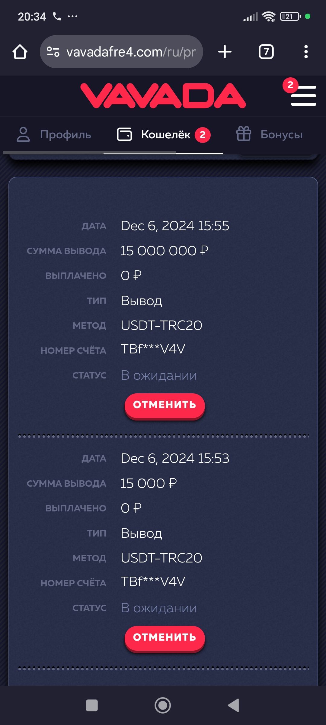Tap the browser home icon
The image size is (326, 725).
[x=20, y=52]
